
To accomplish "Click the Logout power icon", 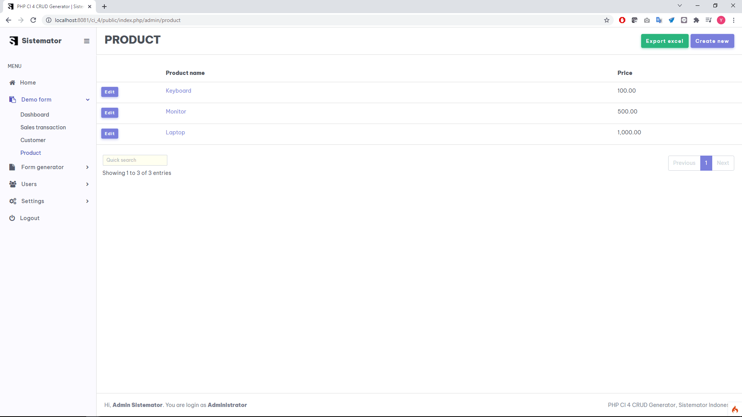I will pyautogui.click(x=12, y=218).
